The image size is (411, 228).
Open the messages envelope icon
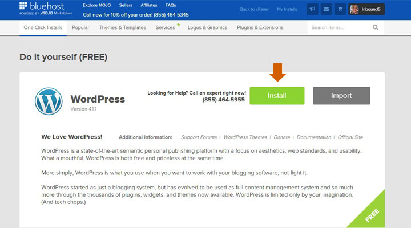(326, 9)
